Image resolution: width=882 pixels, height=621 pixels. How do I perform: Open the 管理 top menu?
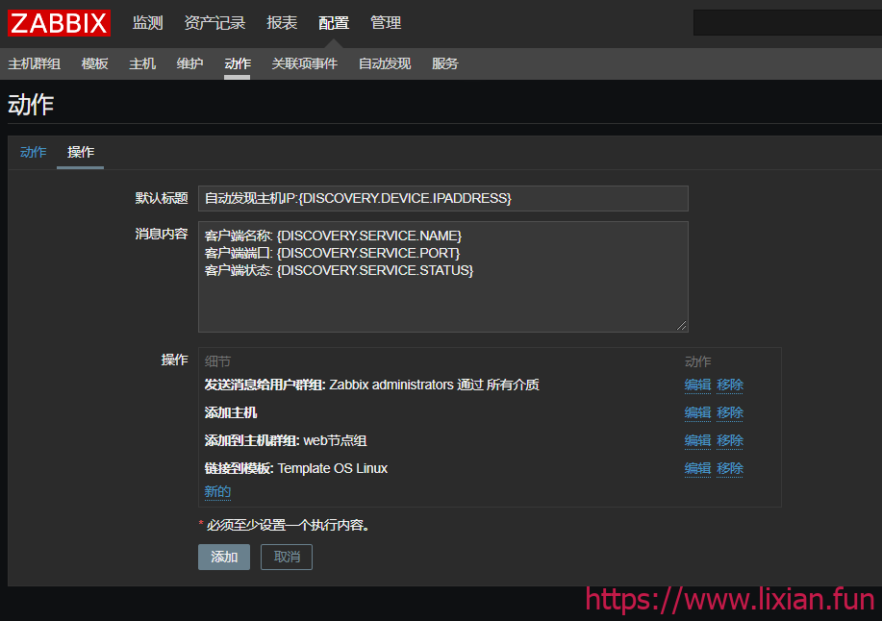point(386,23)
